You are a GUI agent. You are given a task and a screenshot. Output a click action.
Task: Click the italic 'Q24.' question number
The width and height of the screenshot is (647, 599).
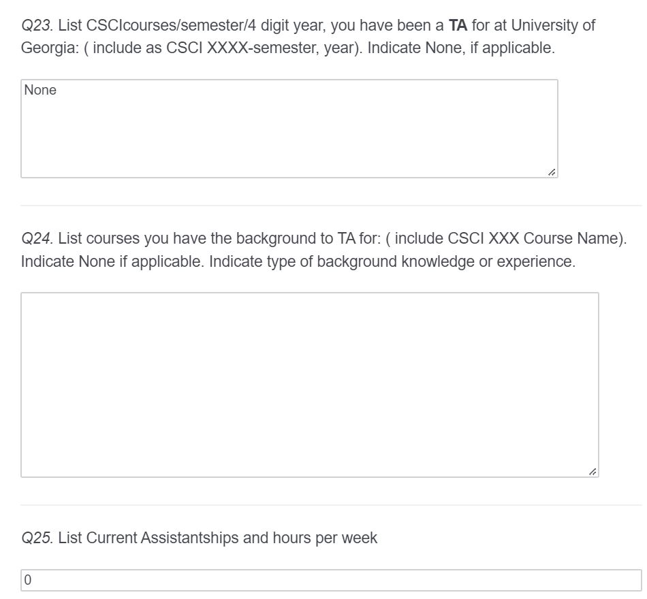coord(37,238)
